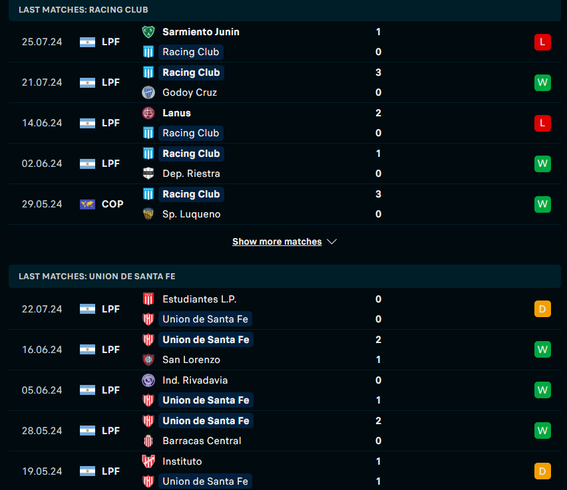Click Racing Club crest in 25.07.24 match

(x=148, y=52)
